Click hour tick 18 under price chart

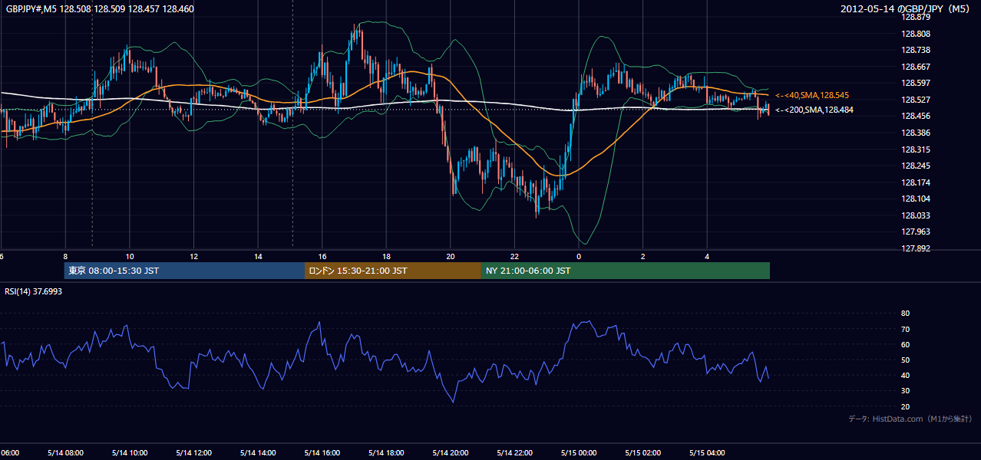point(386,257)
